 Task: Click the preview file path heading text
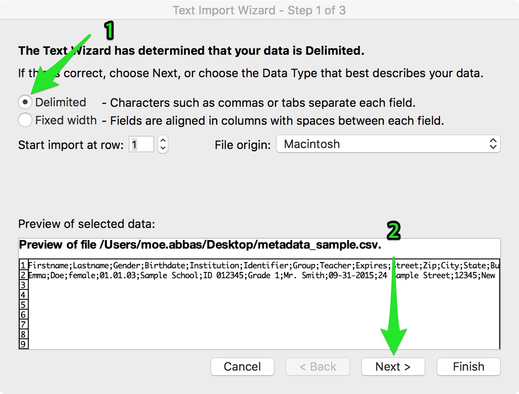point(200,245)
